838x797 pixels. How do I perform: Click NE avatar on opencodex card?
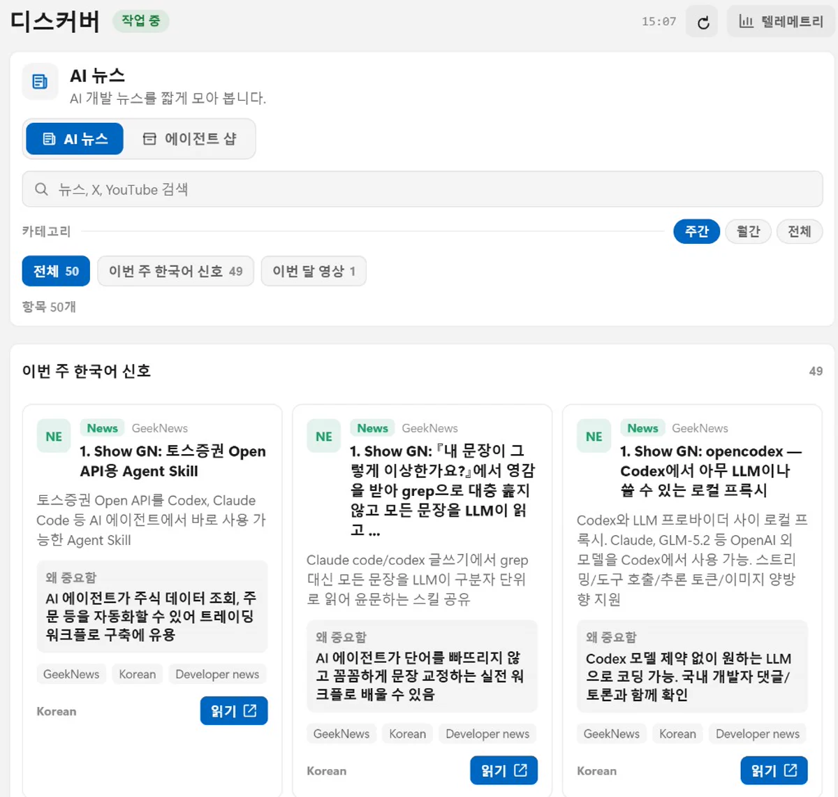594,437
